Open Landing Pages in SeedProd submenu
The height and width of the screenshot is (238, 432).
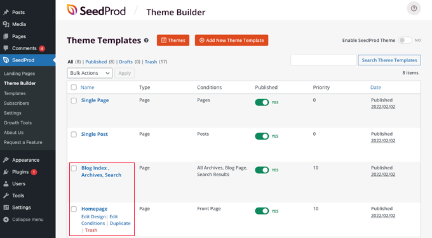(x=19, y=74)
